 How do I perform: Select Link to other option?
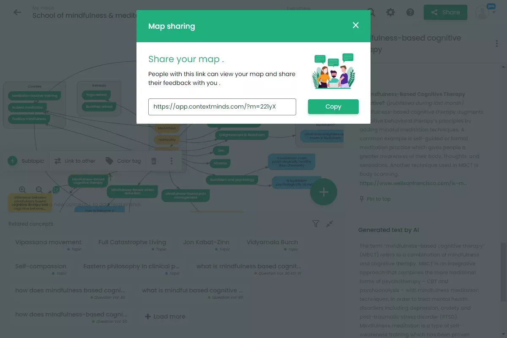[75, 161]
